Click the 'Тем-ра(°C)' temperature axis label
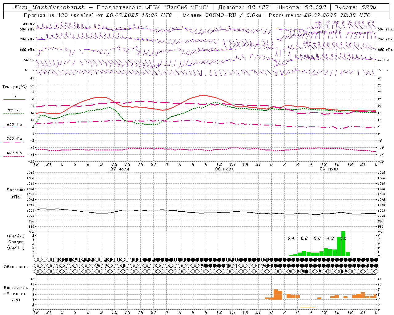The image size is (394, 315). coord(14,87)
